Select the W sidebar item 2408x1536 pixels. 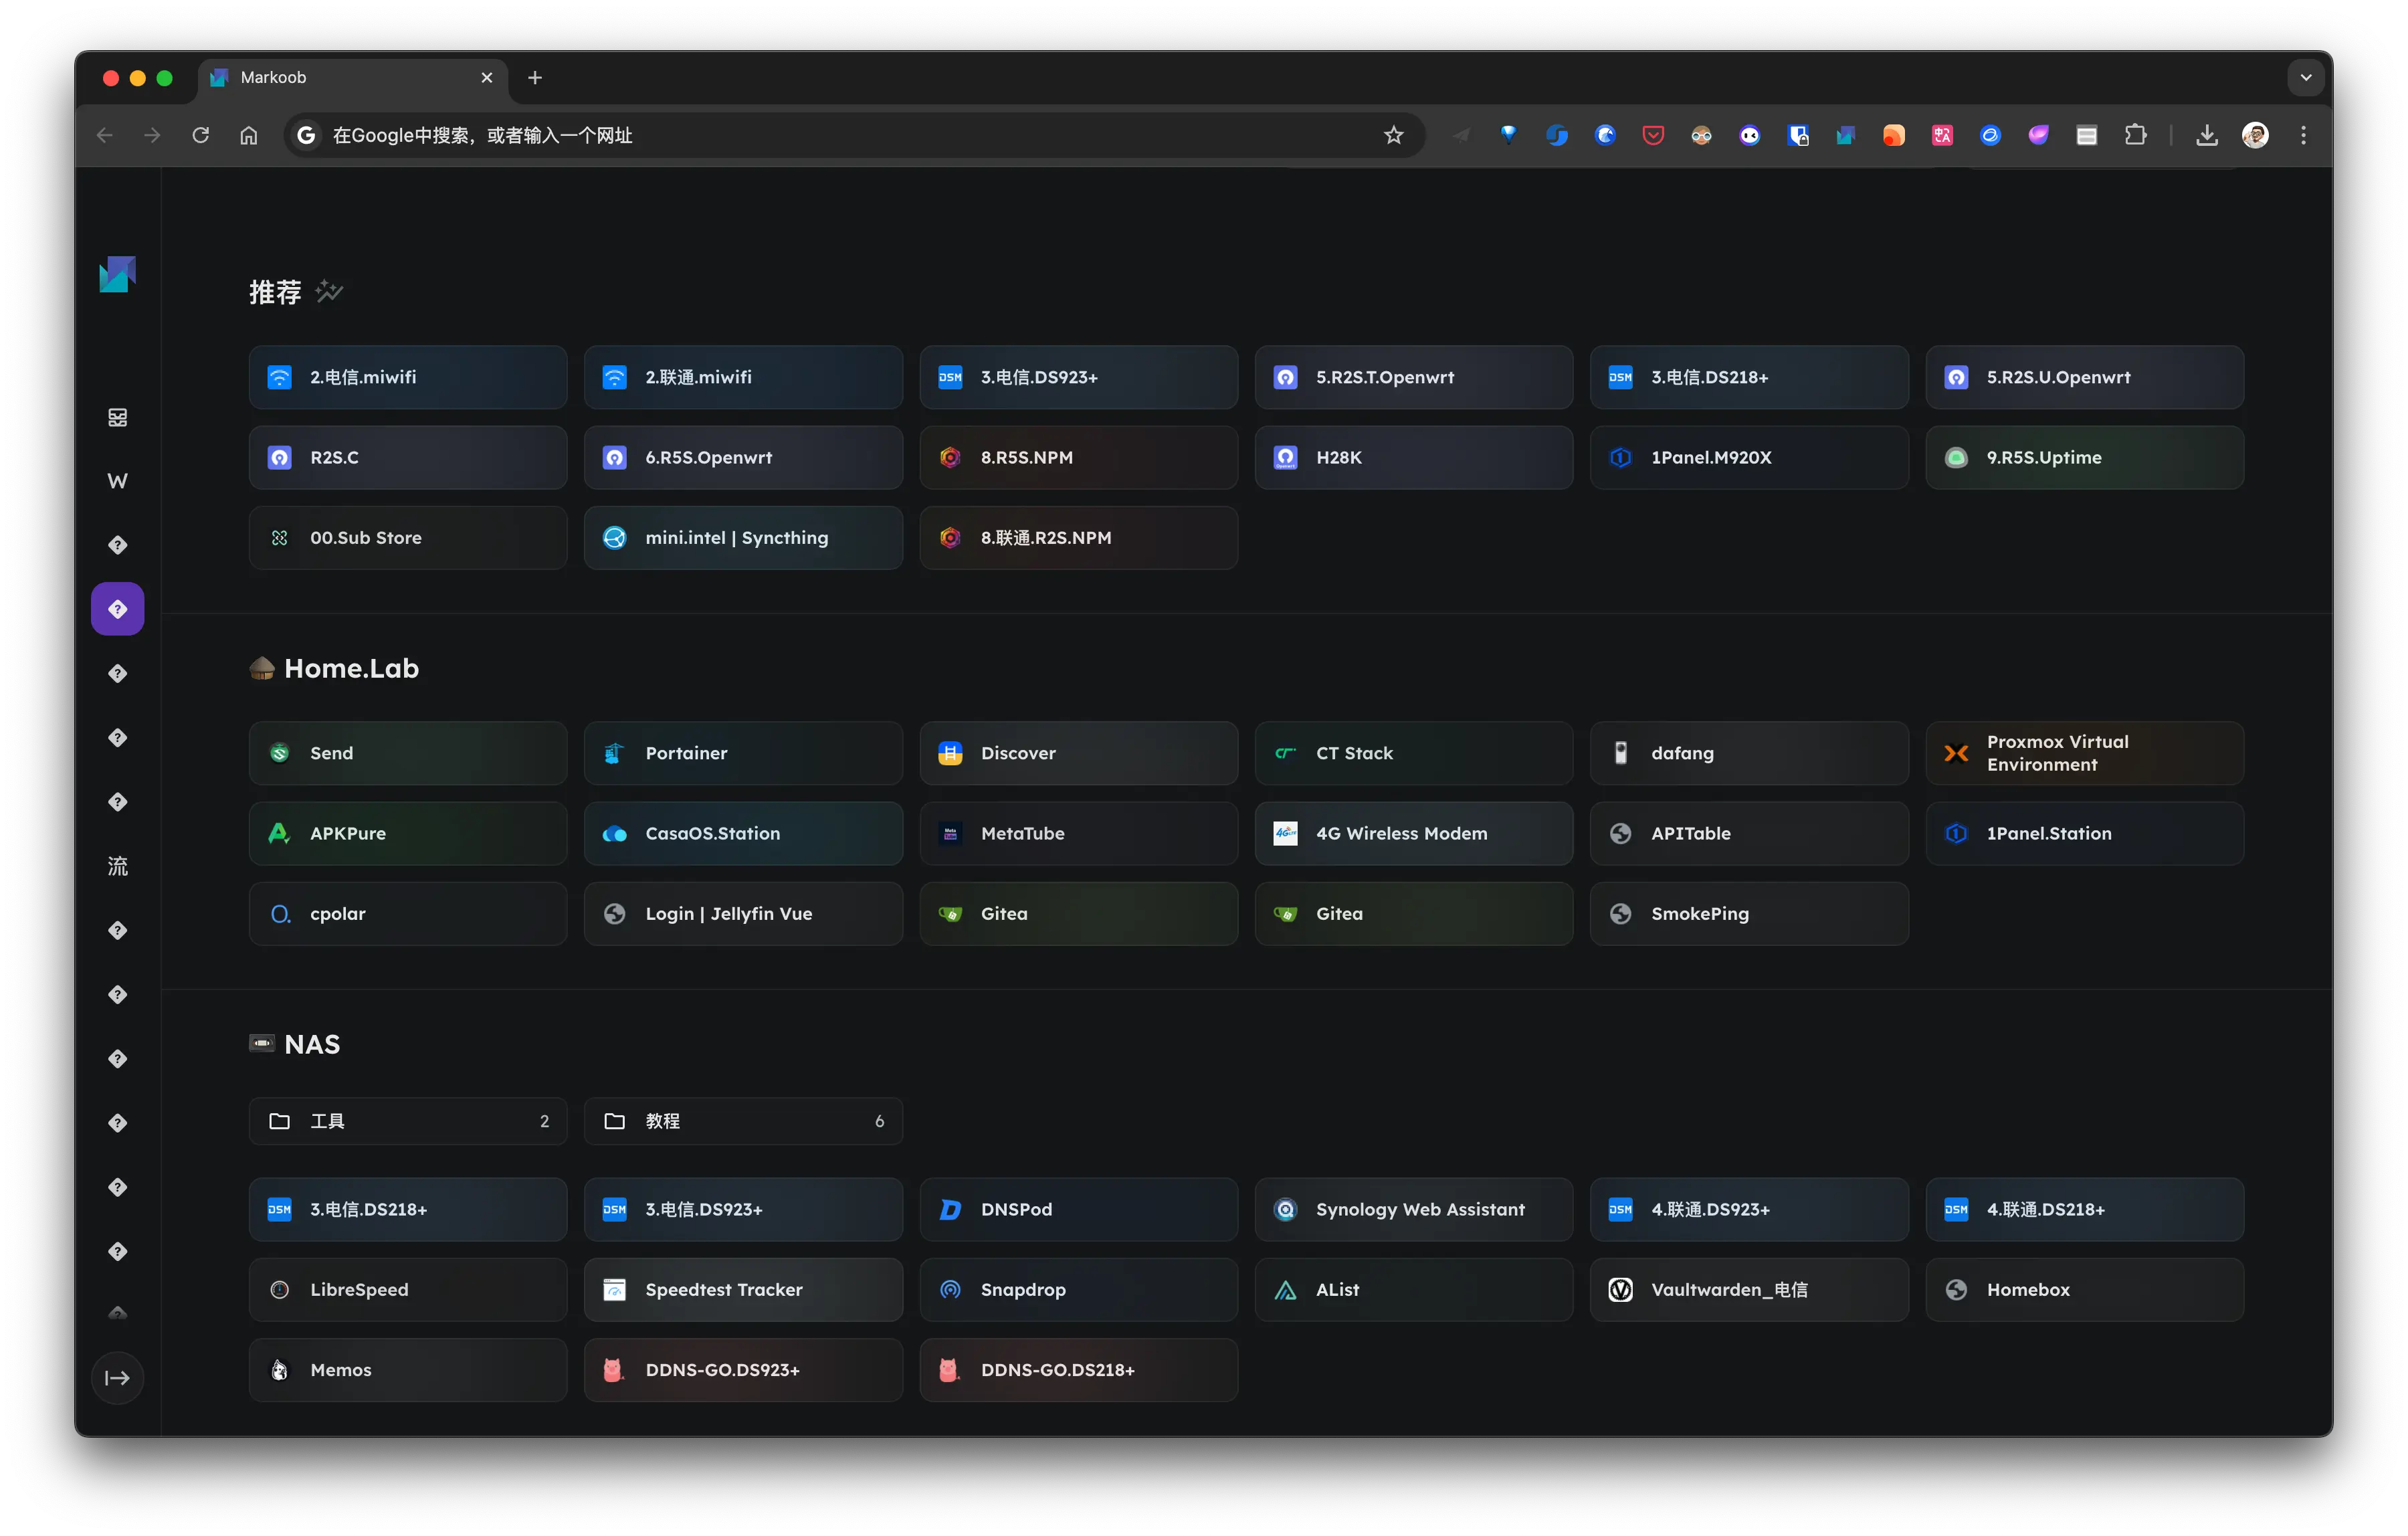[x=117, y=481]
